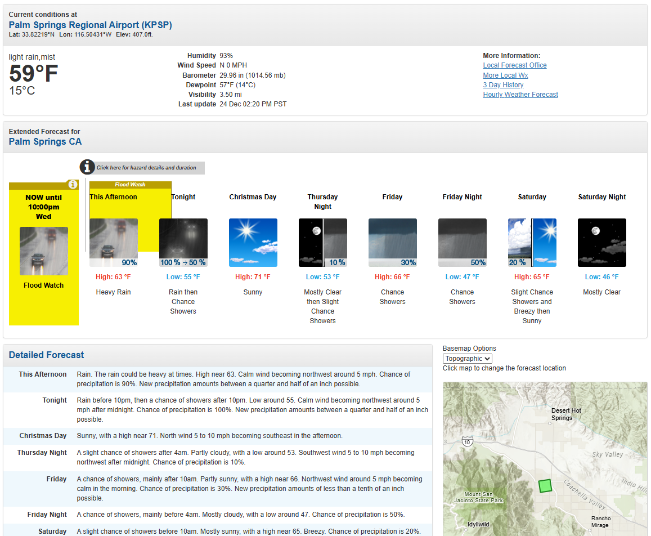Click the Christmas Day sunny forecast icon
Image resolution: width=651 pixels, height=536 pixels.
point(253,243)
